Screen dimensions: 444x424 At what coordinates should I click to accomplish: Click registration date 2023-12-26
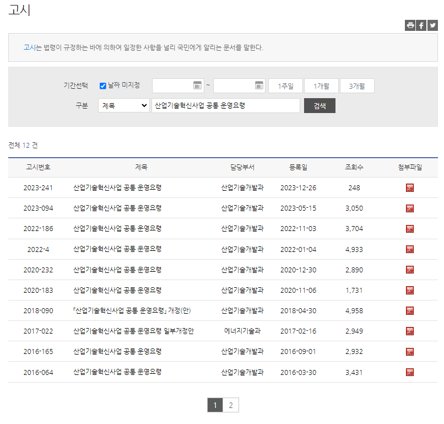click(298, 187)
